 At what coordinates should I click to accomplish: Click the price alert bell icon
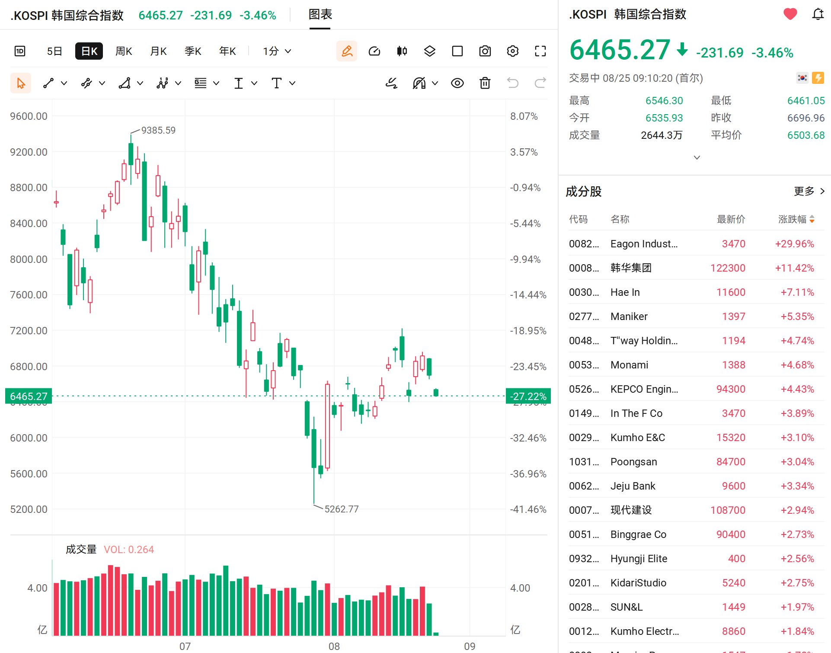pyautogui.click(x=818, y=14)
